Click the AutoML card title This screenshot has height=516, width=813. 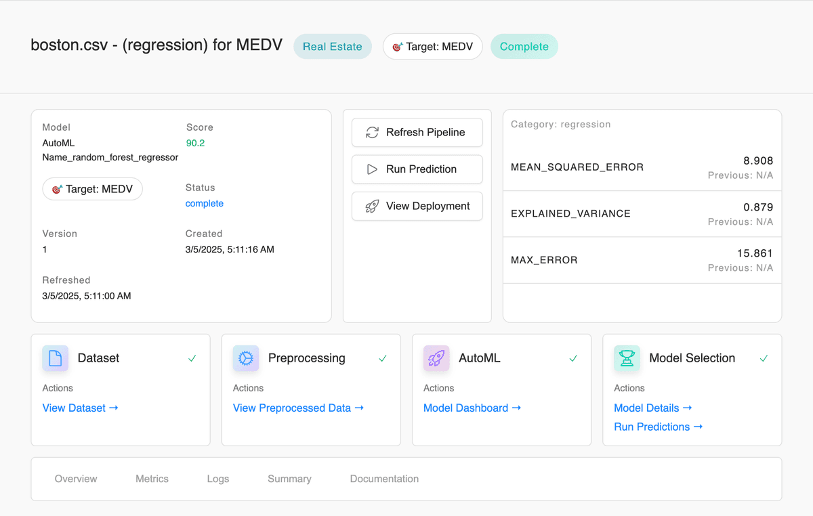tap(480, 358)
